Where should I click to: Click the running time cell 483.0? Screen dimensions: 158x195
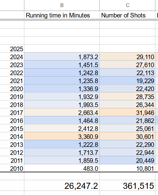[x=62, y=168]
